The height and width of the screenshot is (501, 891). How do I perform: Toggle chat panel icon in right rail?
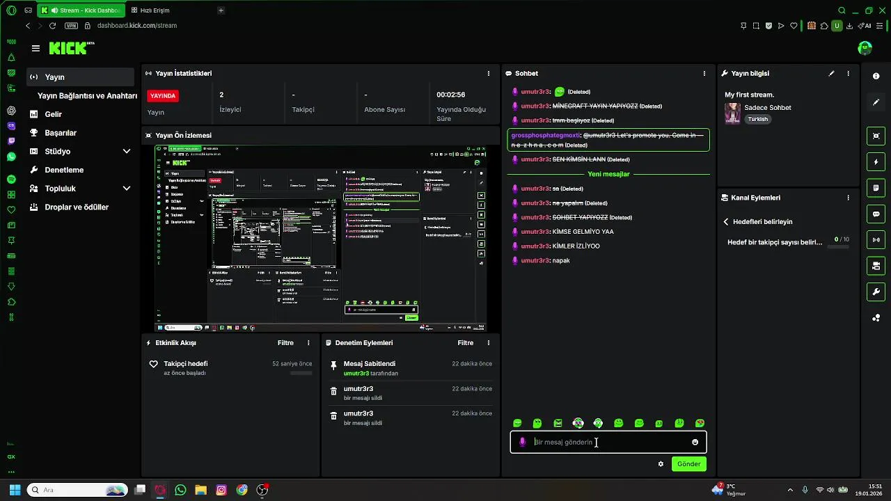[876, 214]
